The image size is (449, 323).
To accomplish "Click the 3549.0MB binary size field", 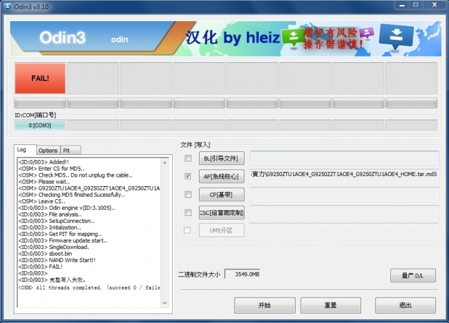I will (242, 274).
